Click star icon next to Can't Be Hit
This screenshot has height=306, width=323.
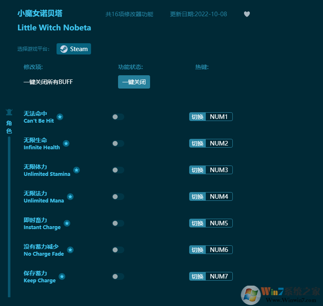[60, 117]
